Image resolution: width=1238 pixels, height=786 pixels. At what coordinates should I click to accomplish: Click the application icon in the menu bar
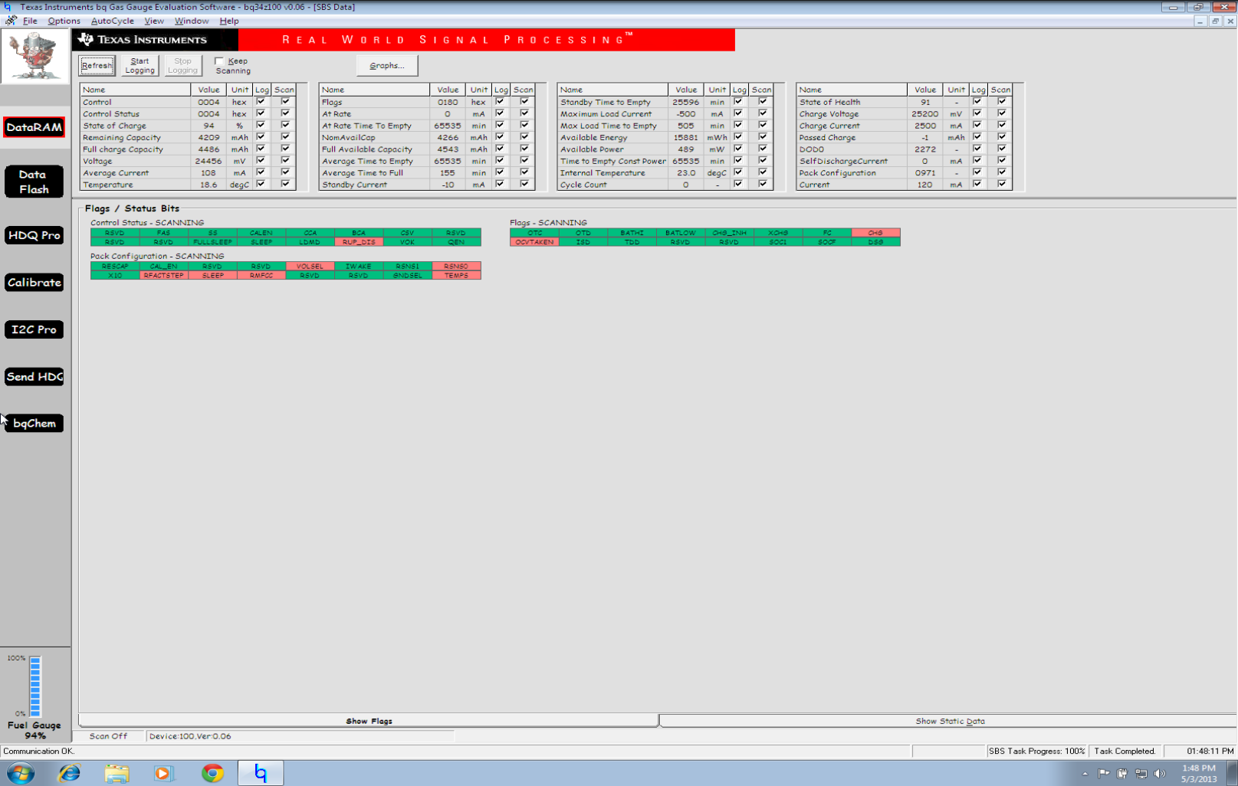point(10,21)
